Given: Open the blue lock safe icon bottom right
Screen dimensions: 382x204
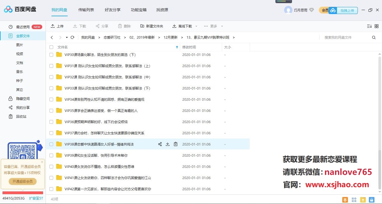Looking at the screenshot, I should pyautogui.click(x=371, y=200).
